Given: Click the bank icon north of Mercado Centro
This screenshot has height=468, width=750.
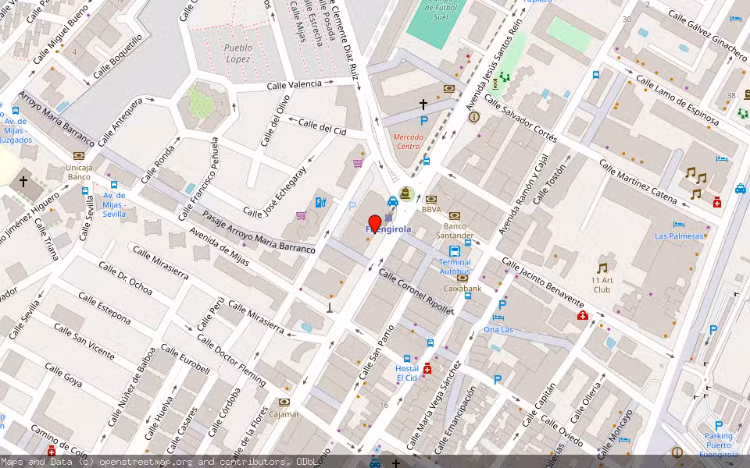Looking at the screenshot, I should pyautogui.click(x=448, y=89).
